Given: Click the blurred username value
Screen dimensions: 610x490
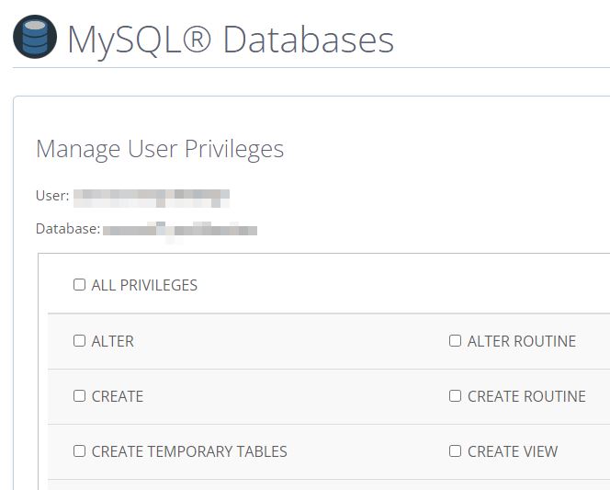Looking at the screenshot, I should pos(151,196).
